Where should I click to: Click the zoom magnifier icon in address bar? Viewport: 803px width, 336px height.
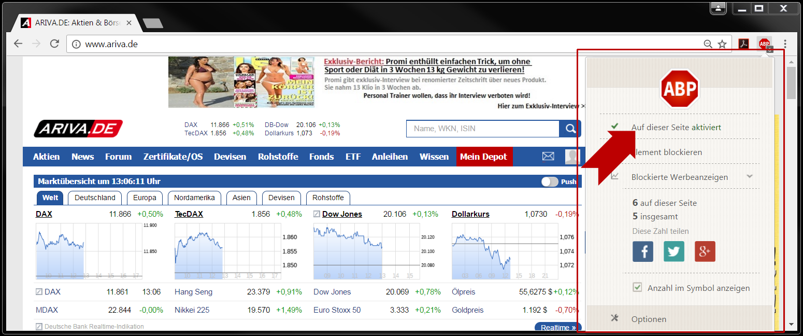(708, 44)
